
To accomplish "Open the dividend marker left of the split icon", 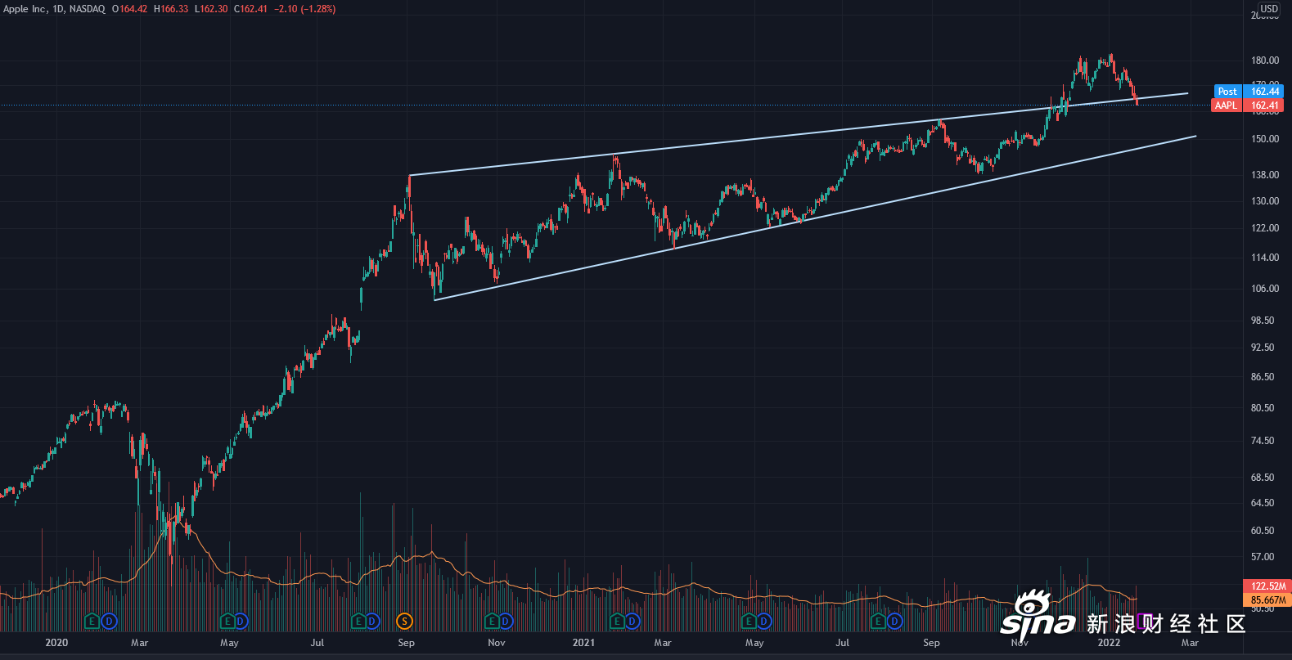I will [372, 622].
